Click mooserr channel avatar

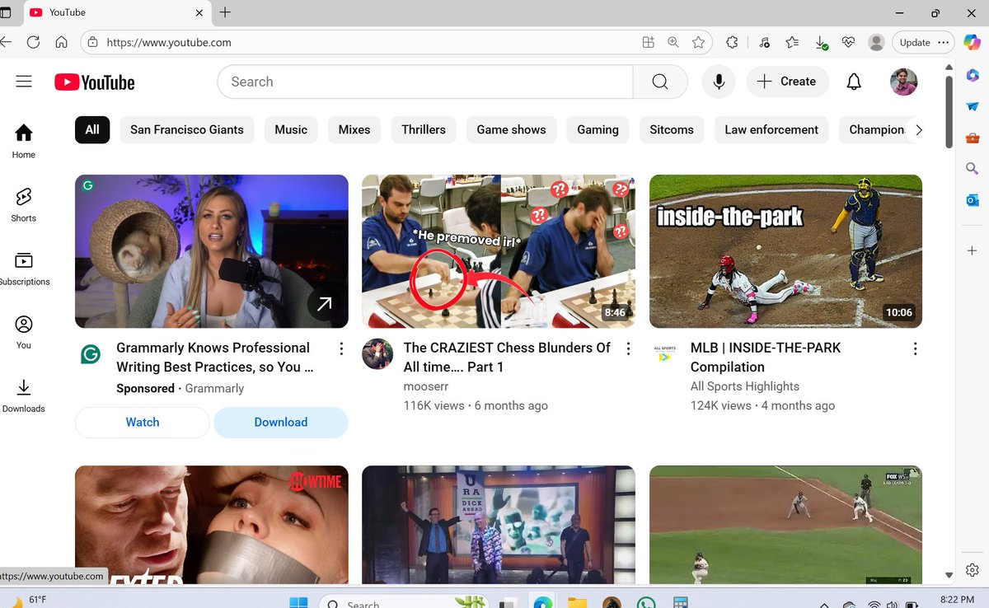[377, 353]
